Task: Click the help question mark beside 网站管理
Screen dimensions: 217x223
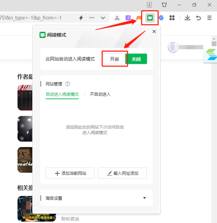Action: [68, 84]
